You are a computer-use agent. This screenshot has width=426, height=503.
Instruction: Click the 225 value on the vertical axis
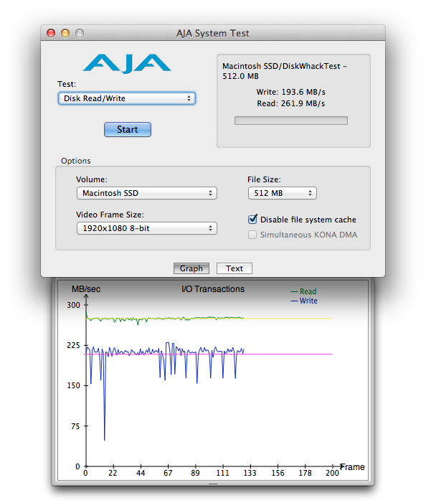73,345
